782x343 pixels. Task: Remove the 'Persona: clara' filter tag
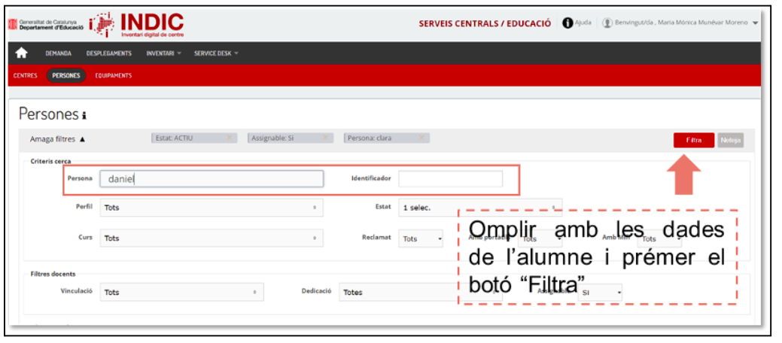(x=421, y=138)
